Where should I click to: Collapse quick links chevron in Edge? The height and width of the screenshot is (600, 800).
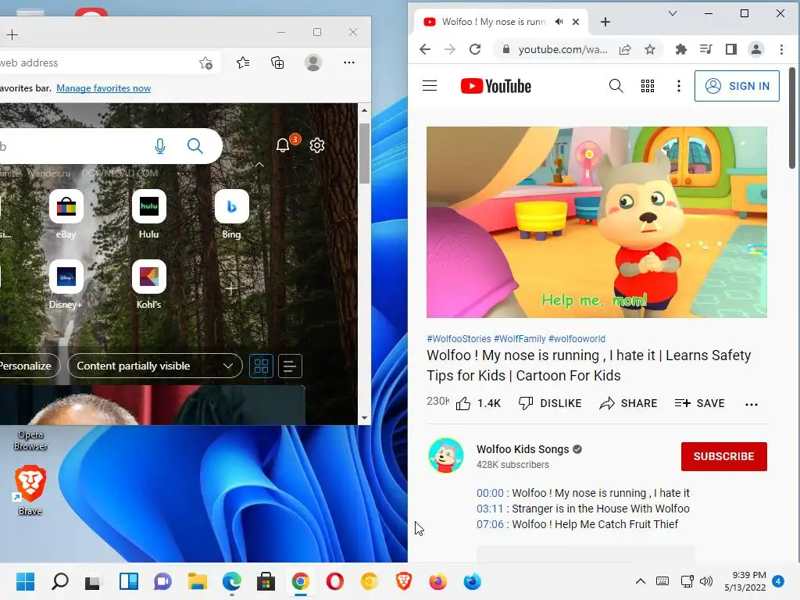[x=259, y=165]
